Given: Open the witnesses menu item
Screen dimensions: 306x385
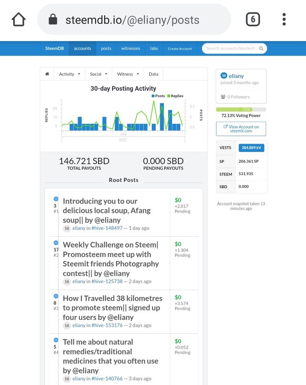Looking at the screenshot, I should pos(131,48).
